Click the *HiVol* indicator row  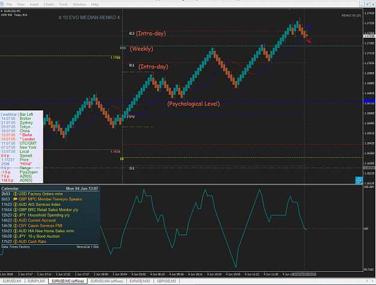[x=17, y=164]
